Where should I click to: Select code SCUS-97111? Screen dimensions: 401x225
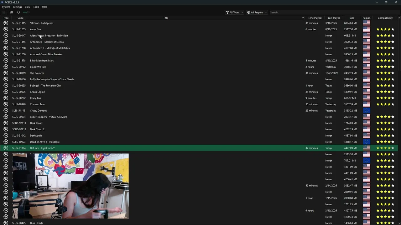click(x=19, y=123)
